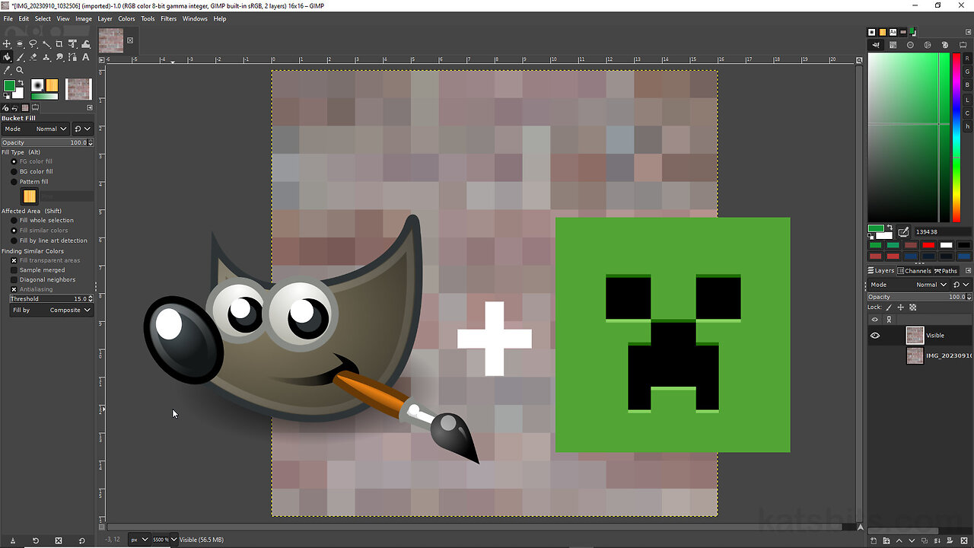Image resolution: width=974 pixels, height=548 pixels.
Task: Select BG color fill option
Action: coord(31,171)
